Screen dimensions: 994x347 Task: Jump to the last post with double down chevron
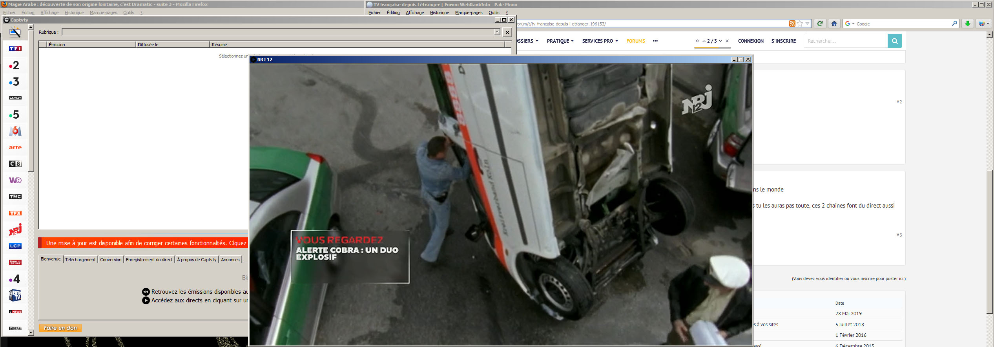(727, 41)
